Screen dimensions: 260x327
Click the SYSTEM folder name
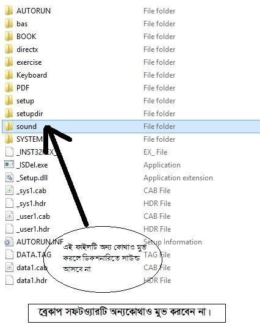coord(29,139)
